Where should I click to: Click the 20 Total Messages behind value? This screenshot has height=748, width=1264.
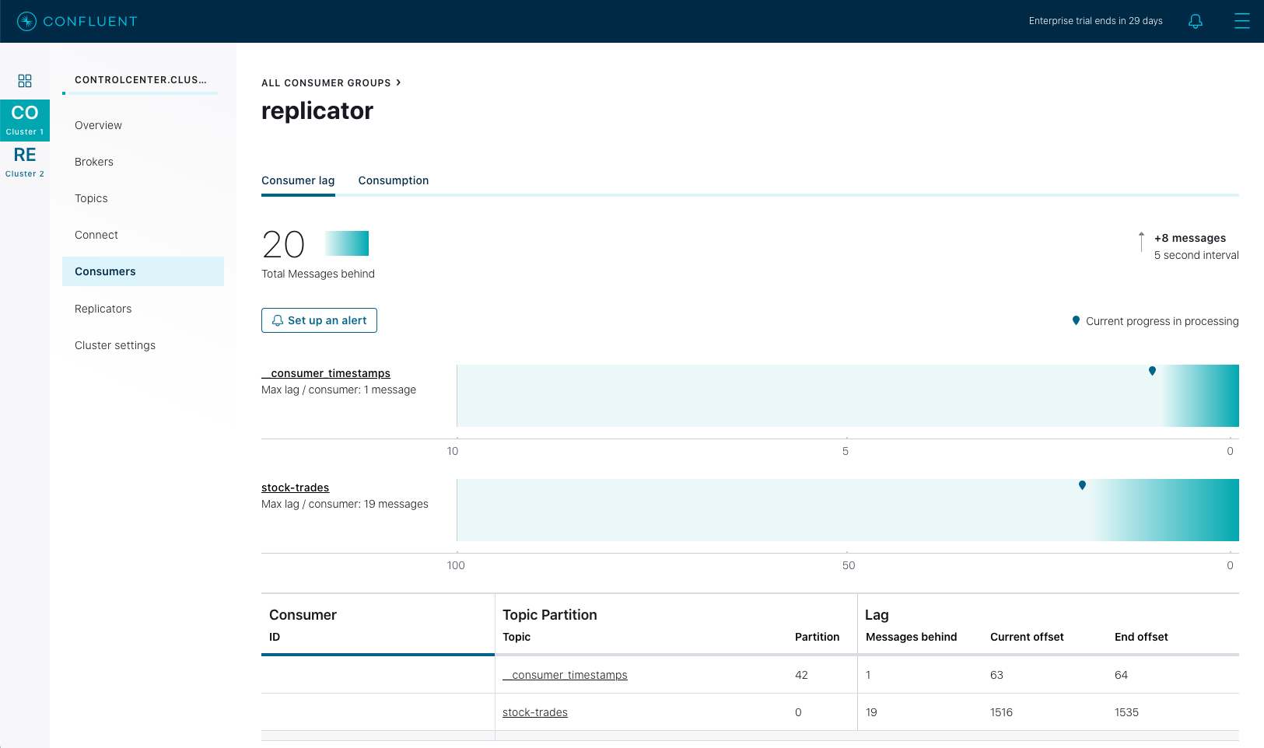coord(283,245)
